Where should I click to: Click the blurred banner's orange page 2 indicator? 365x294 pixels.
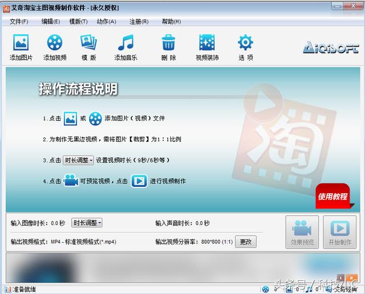(x=351, y=278)
